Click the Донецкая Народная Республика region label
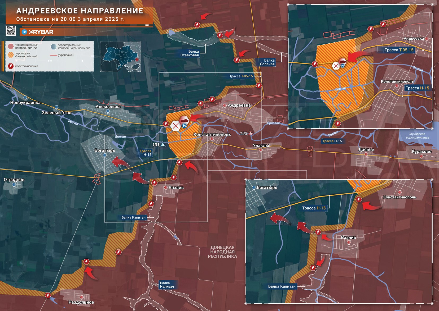 222,252
